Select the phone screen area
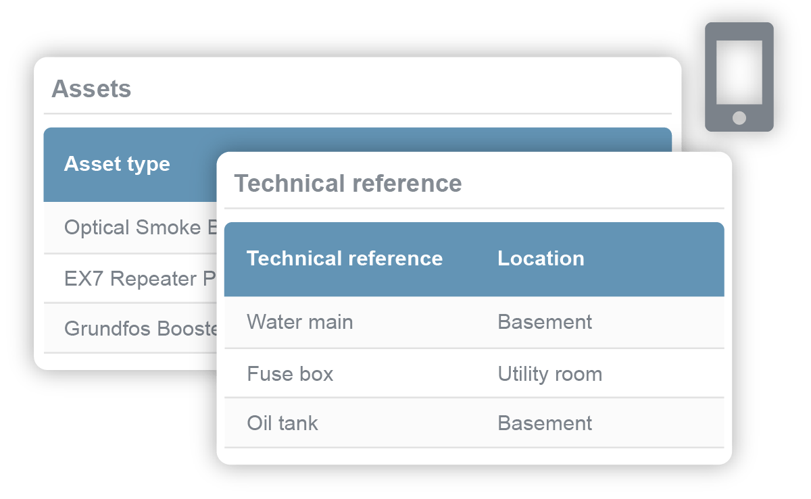This screenshot has height=499, width=811. [739, 70]
